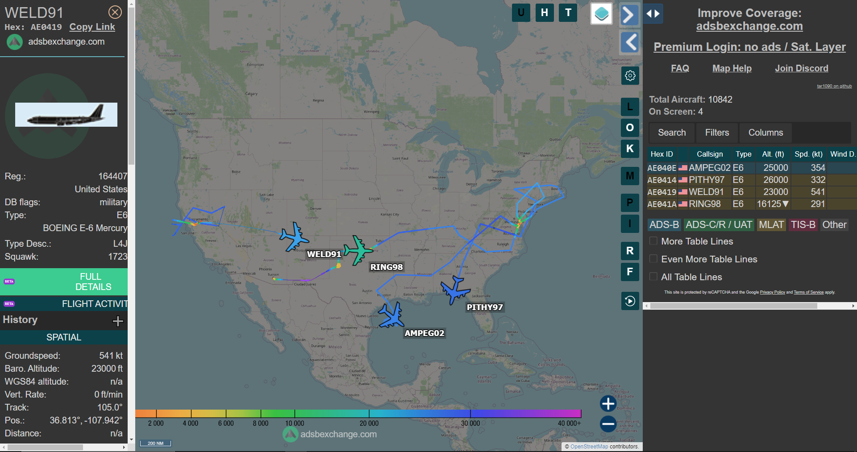Viewport: 857px width, 452px height.
Task: Open adsbexchange.com coverage link
Action: tap(749, 26)
